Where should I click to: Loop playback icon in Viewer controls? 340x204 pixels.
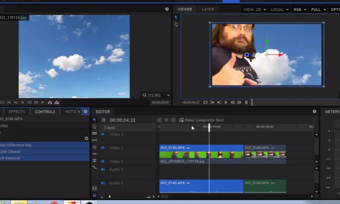tap(205, 102)
